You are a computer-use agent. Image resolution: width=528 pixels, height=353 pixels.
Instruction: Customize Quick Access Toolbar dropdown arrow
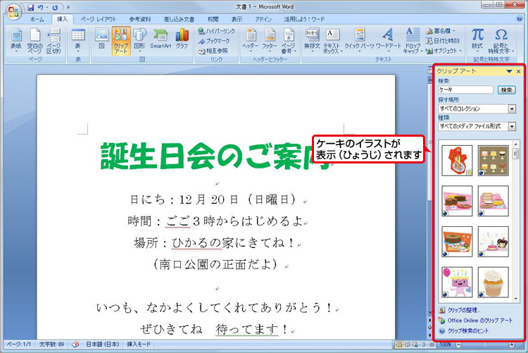pos(68,7)
